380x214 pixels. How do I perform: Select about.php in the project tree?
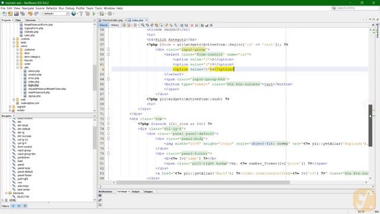pyautogui.click(x=34, y=71)
